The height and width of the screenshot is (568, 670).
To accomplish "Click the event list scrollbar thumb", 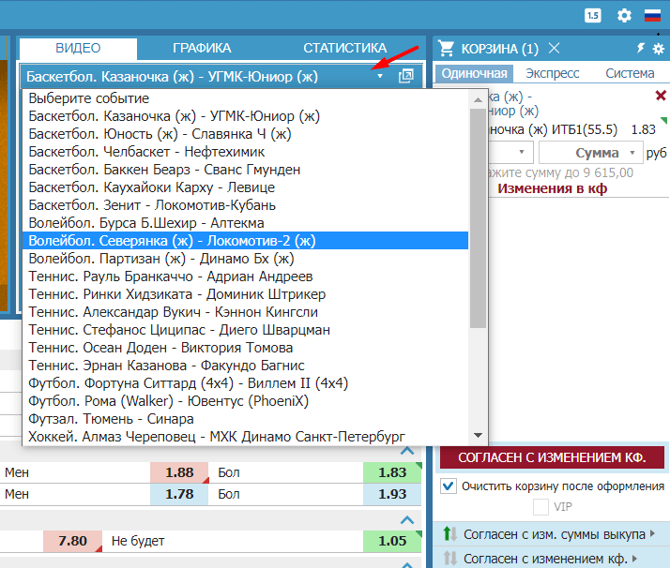I will pos(479,218).
